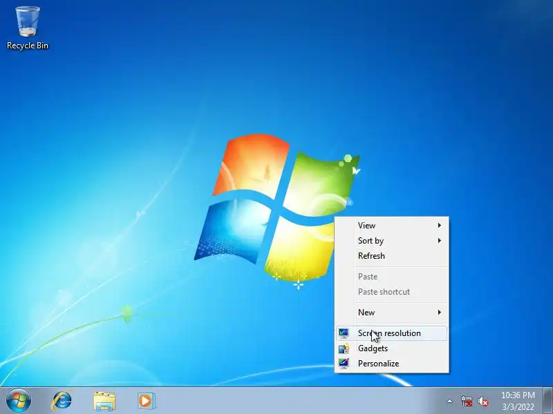Launch Windows Media Player from taskbar
Viewport: 553px width, 414px height.
tap(146, 401)
